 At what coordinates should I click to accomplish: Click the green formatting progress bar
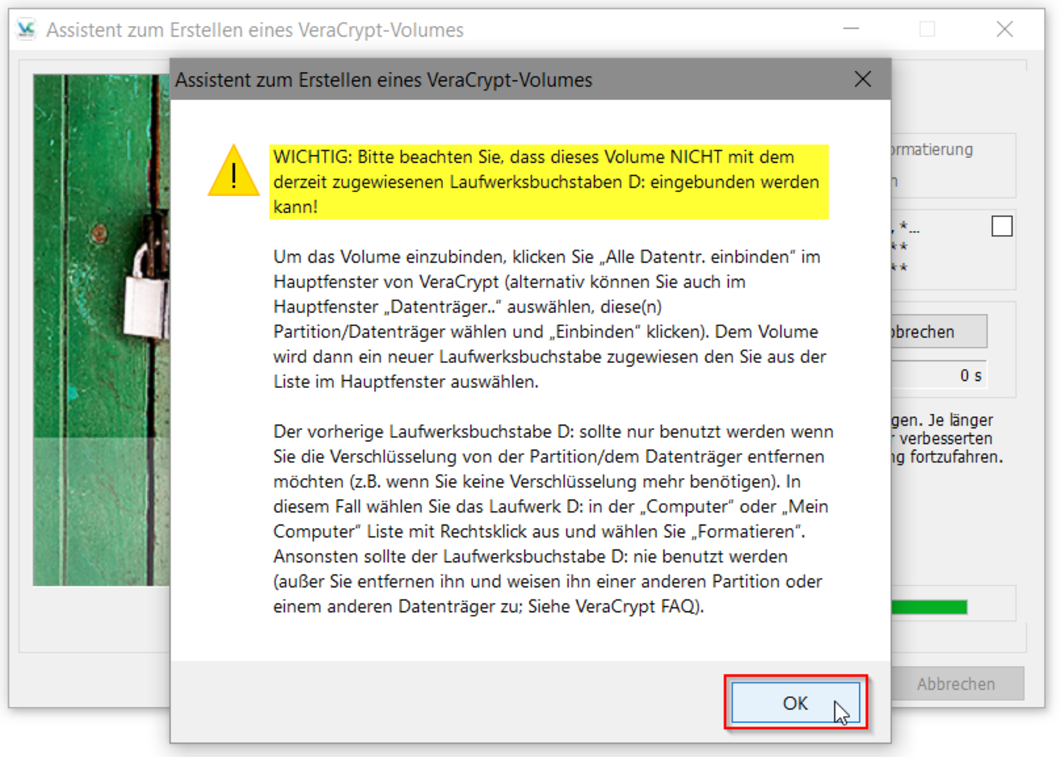click(929, 607)
